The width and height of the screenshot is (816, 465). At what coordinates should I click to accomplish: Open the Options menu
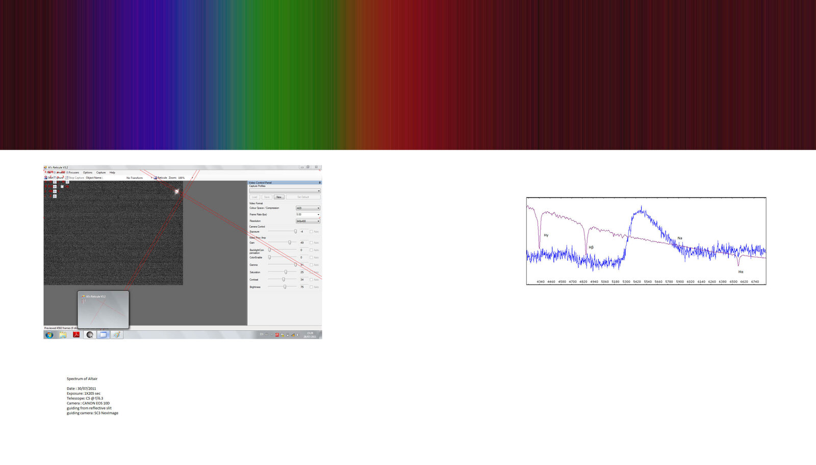[88, 173]
